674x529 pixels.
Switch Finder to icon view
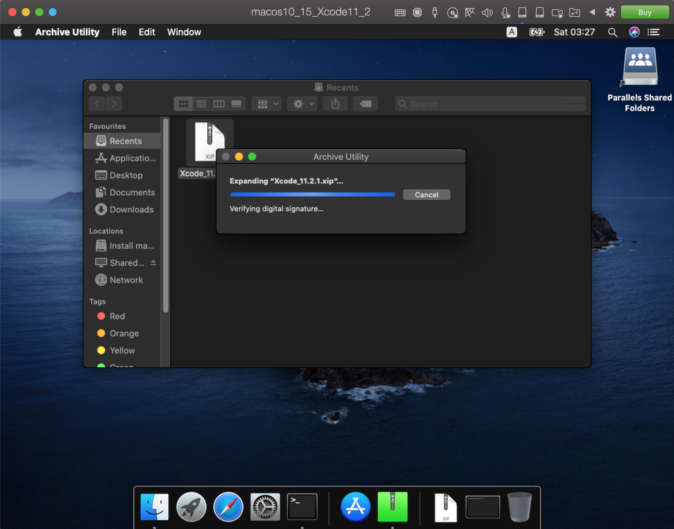tap(183, 104)
